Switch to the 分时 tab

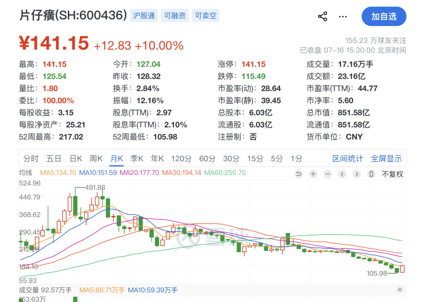pyautogui.click(x=31, y=159)
